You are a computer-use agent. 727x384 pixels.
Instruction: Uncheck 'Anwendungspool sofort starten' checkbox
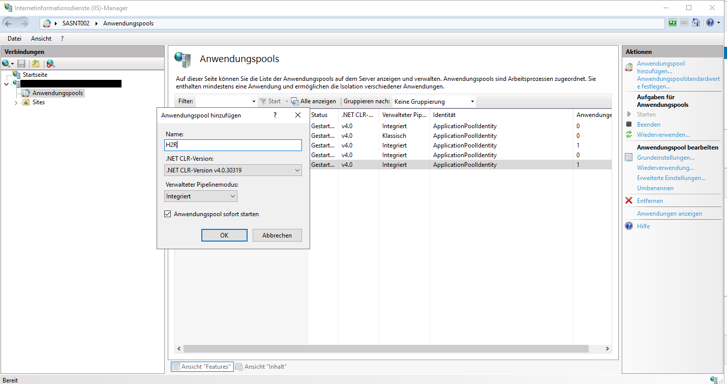(x=168, y=214)
